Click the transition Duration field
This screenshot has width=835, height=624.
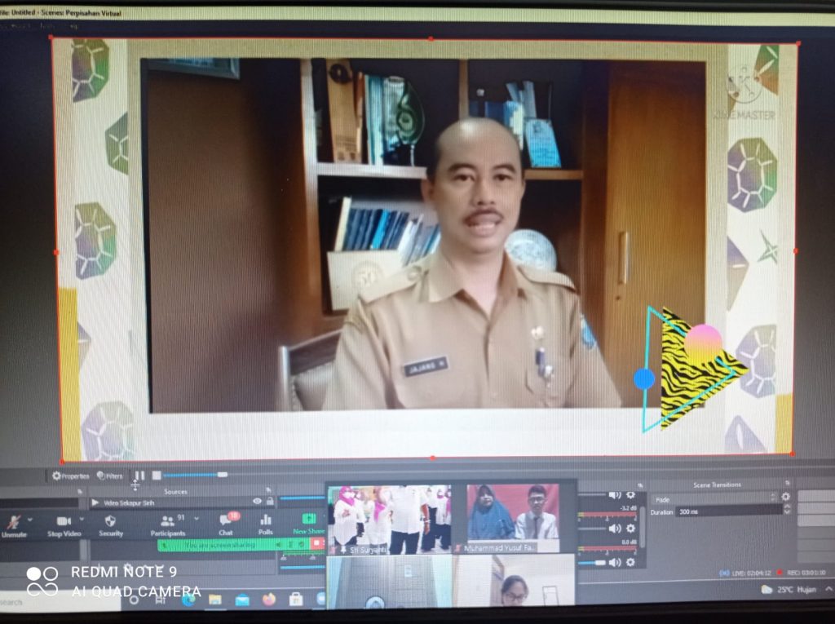coord(726,511)
